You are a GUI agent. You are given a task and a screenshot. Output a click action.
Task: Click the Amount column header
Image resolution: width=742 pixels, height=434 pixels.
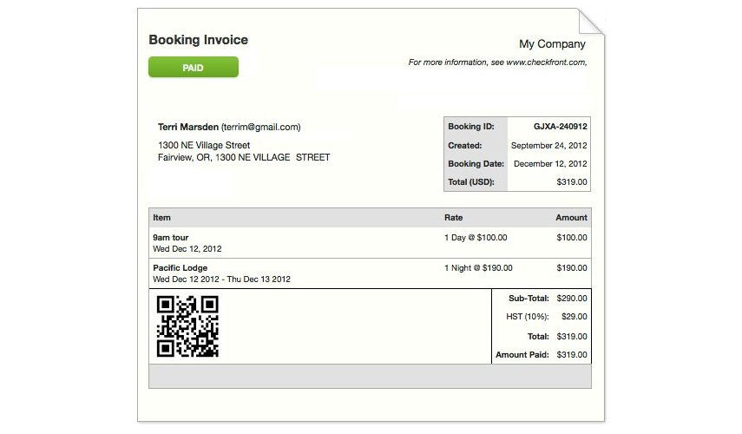pos(571,218)
